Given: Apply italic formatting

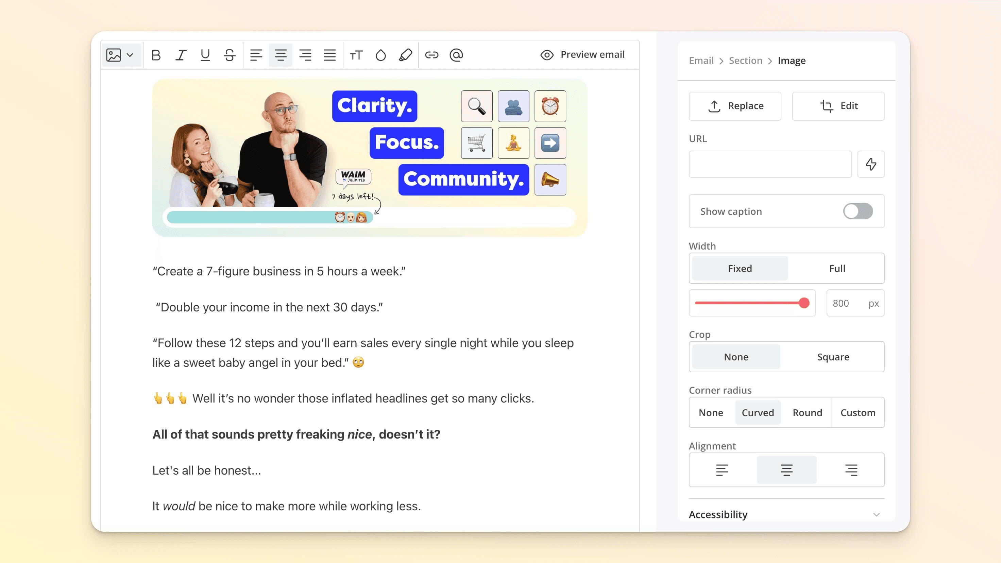Looking at the screenshot, I should coord(181,55).
